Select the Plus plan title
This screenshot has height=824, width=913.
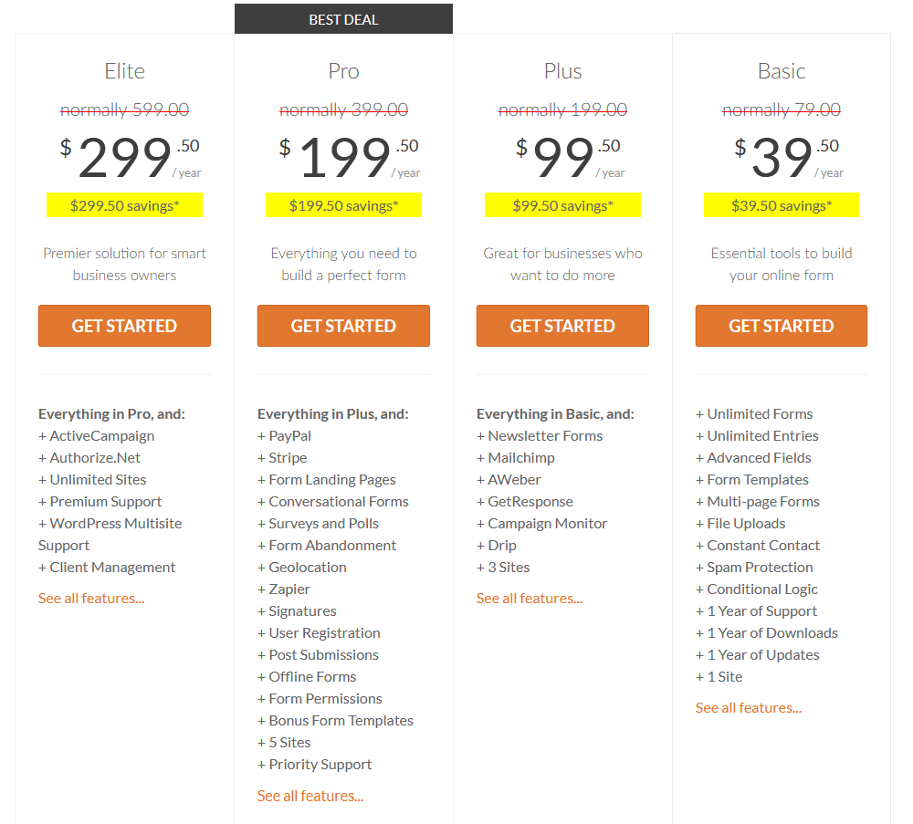[x=562, y=70]
